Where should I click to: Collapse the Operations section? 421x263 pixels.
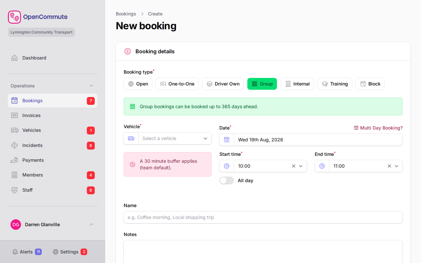(91, 86)
